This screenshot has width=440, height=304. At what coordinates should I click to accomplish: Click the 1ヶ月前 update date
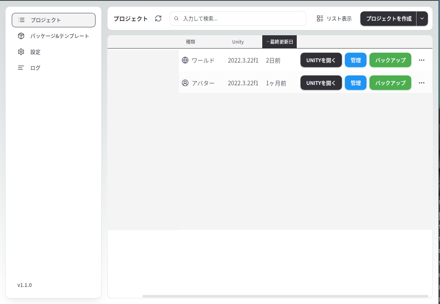click(276, 83)
